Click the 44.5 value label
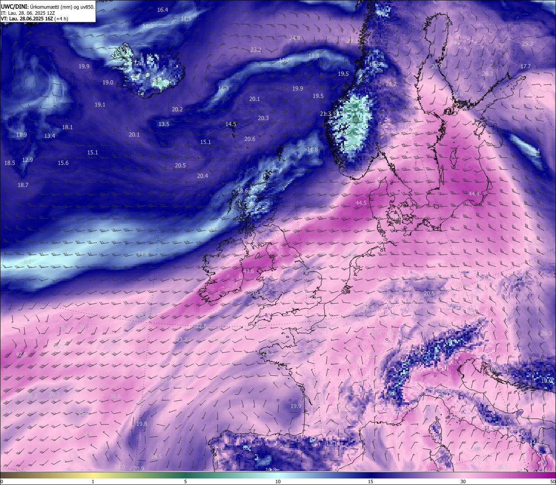Image resolution: width=556 pixels, height=485 pixels. pos(361,203)
